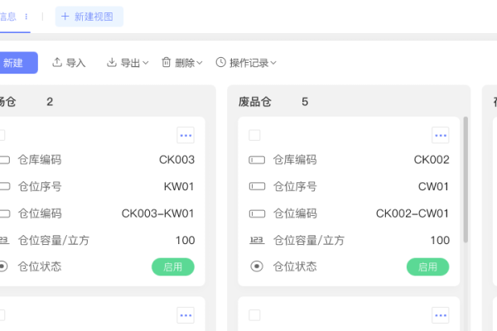Click the 导入 button label
Viewport: 497px width, 331px height.
click(x=75, y=63)
